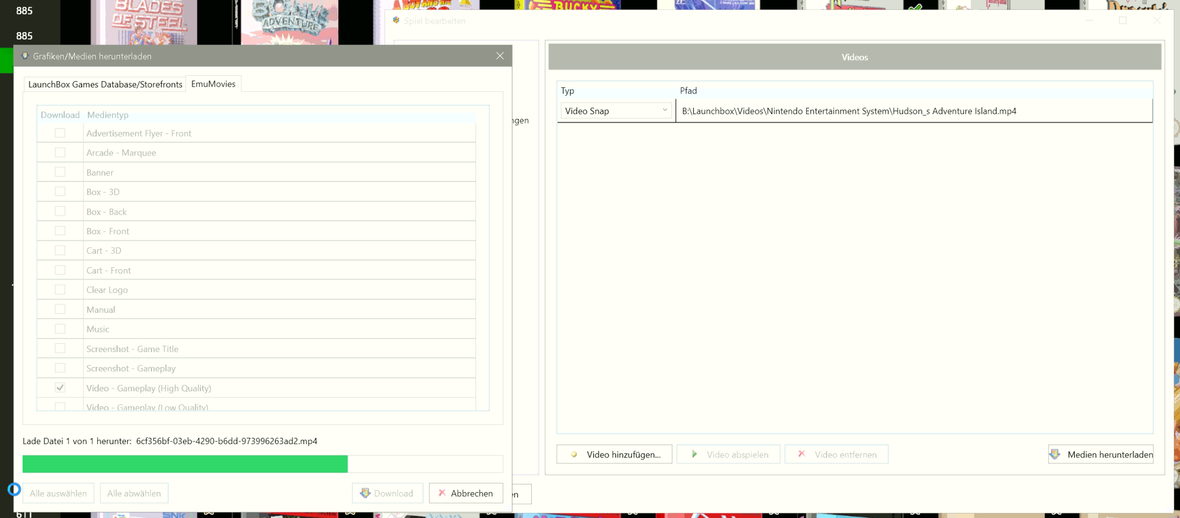
Task: Enable Screenshot - Gameplay checkbox
Action: 60,368
